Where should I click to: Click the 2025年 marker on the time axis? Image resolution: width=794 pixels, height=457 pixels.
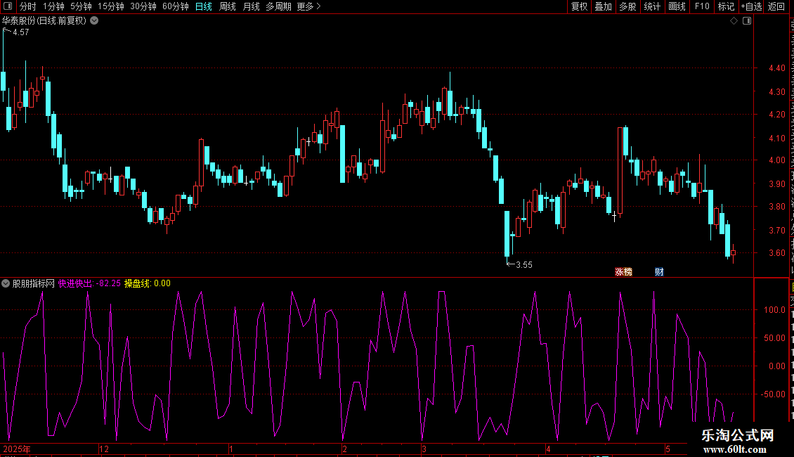[17, 449]
